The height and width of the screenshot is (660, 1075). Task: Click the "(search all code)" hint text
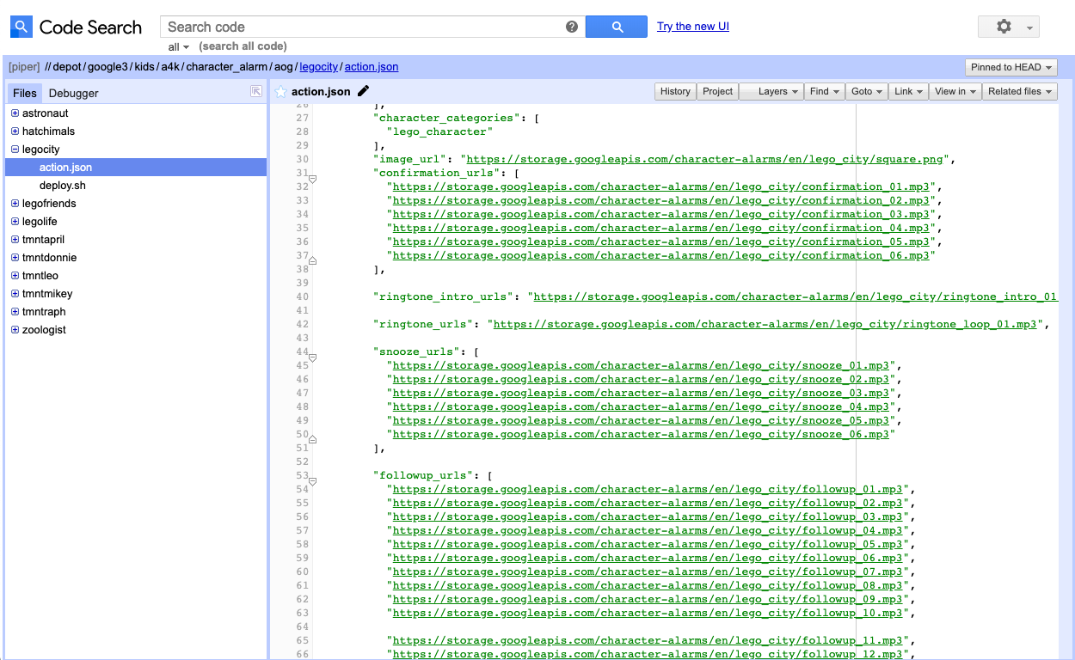tap(243, 46)
